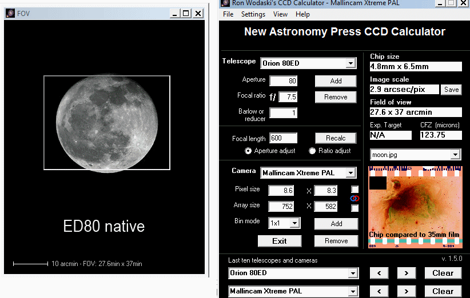Click the array size height field 582

[326, 206]
